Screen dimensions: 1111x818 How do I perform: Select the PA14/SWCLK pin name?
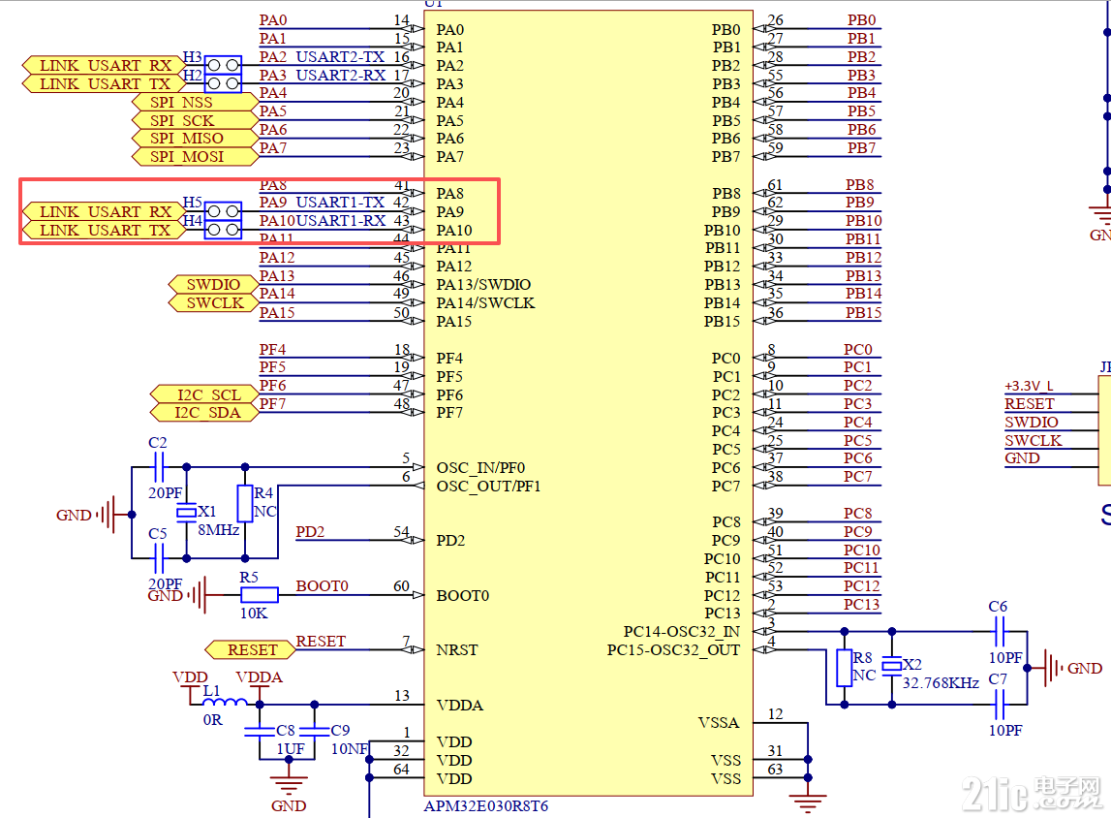tap(485, 302)
